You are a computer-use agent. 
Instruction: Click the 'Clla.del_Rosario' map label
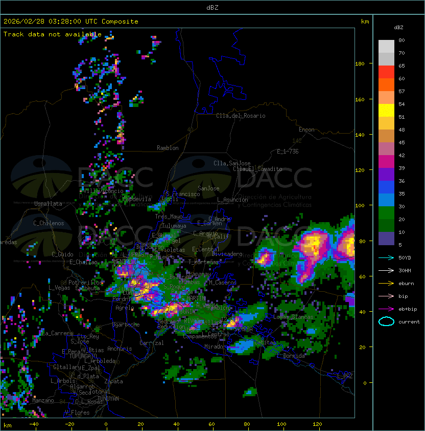[241, 116]
